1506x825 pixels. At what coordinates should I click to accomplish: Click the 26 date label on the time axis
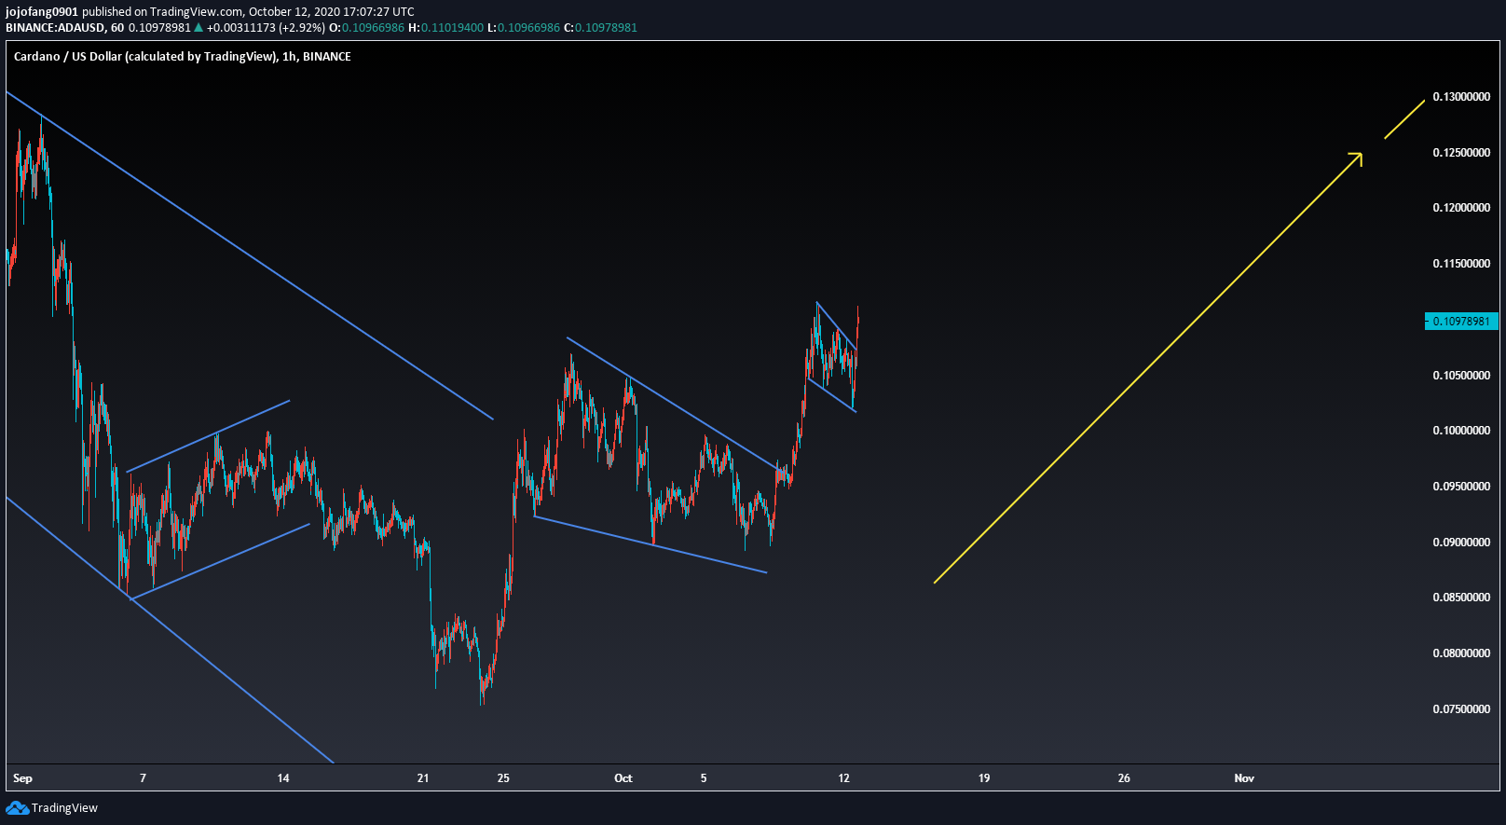[x=1124, y=778]
